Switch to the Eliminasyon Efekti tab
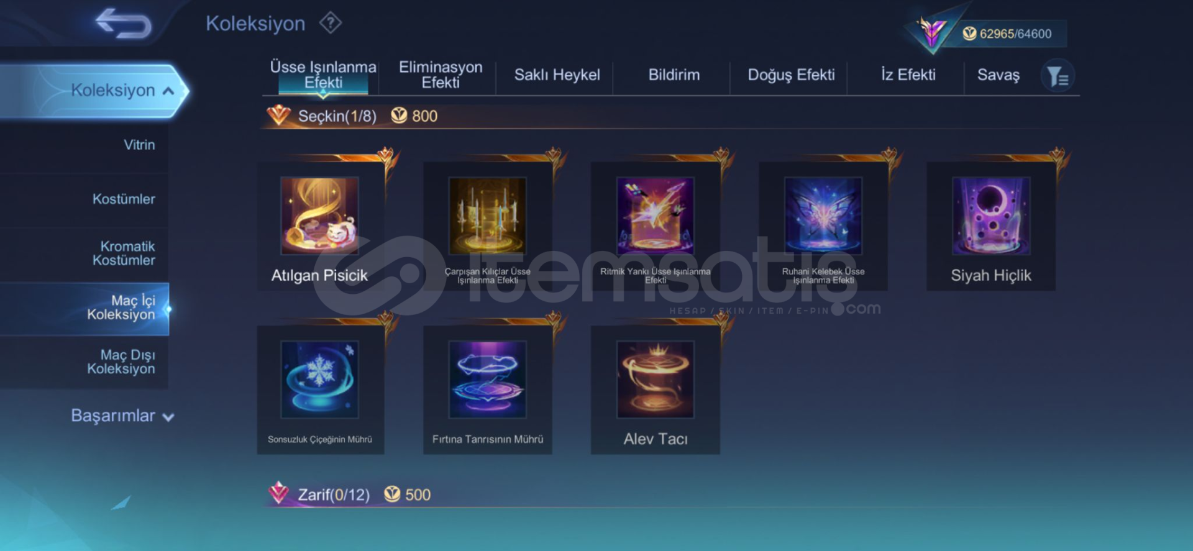This screenshot has width=1193, height=551. pyautogui.click(x=441, y=75)
